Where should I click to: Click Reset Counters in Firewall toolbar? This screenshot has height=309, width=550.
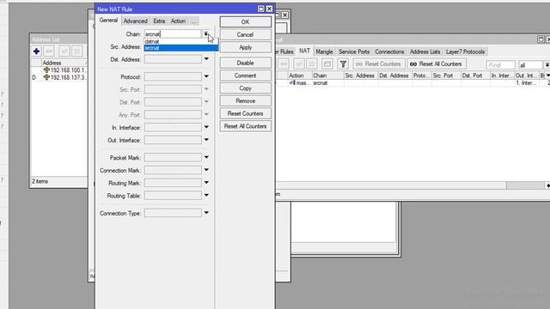click(x=378, y=64)
